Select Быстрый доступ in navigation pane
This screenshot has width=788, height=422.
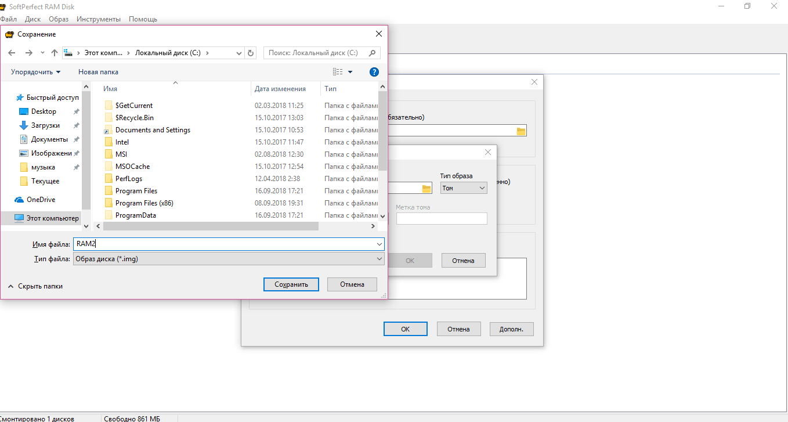pos(48,98)
